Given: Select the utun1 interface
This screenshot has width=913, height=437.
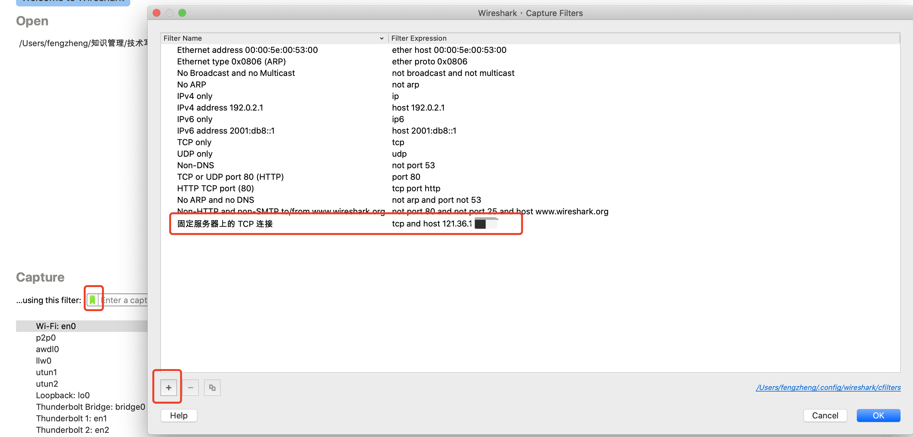Looking at the screenshot, I should click(x=47, y=372).
